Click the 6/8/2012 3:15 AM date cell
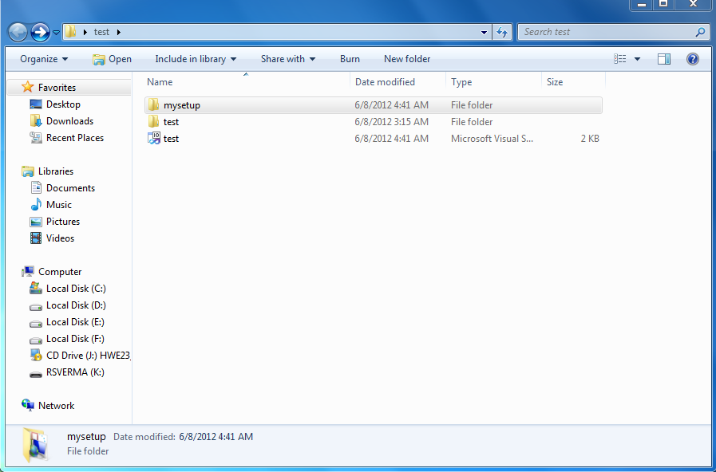Image resolution: width=716 pixels, height=472 pixels. coord(391,122)
